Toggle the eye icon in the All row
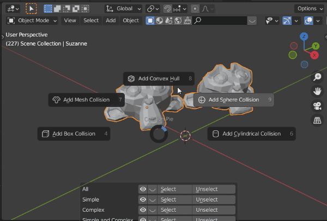The width and height of the screenshot is (327, 221). (143, 189)
